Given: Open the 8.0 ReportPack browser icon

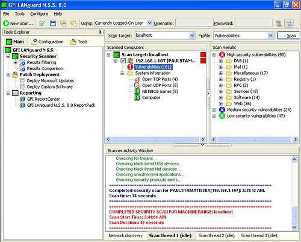Looking at the screenshot, I should coord(22,105).
